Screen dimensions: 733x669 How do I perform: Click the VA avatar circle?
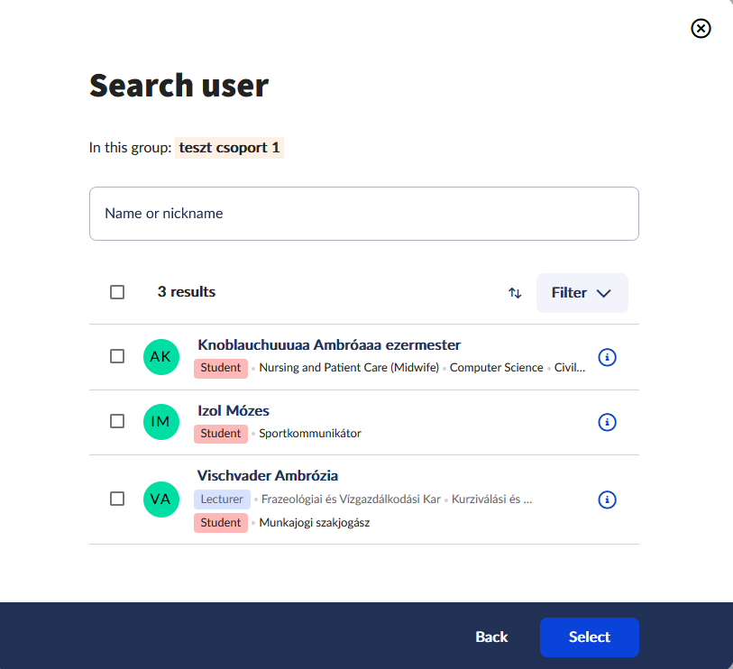tap(160, 499)
